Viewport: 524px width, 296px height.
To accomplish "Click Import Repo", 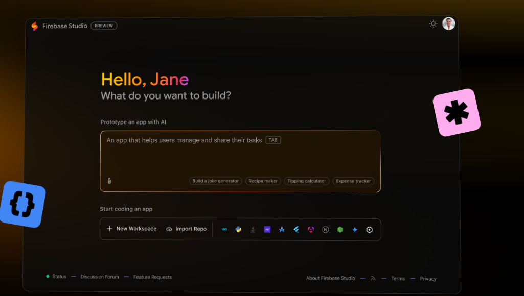I will point(186,229).
